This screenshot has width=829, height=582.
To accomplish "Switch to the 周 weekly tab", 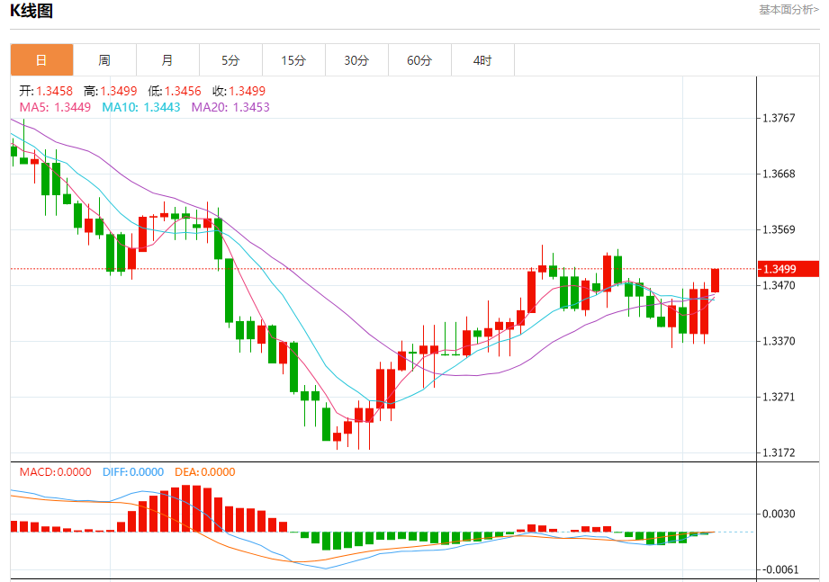I will click(104, 60).
